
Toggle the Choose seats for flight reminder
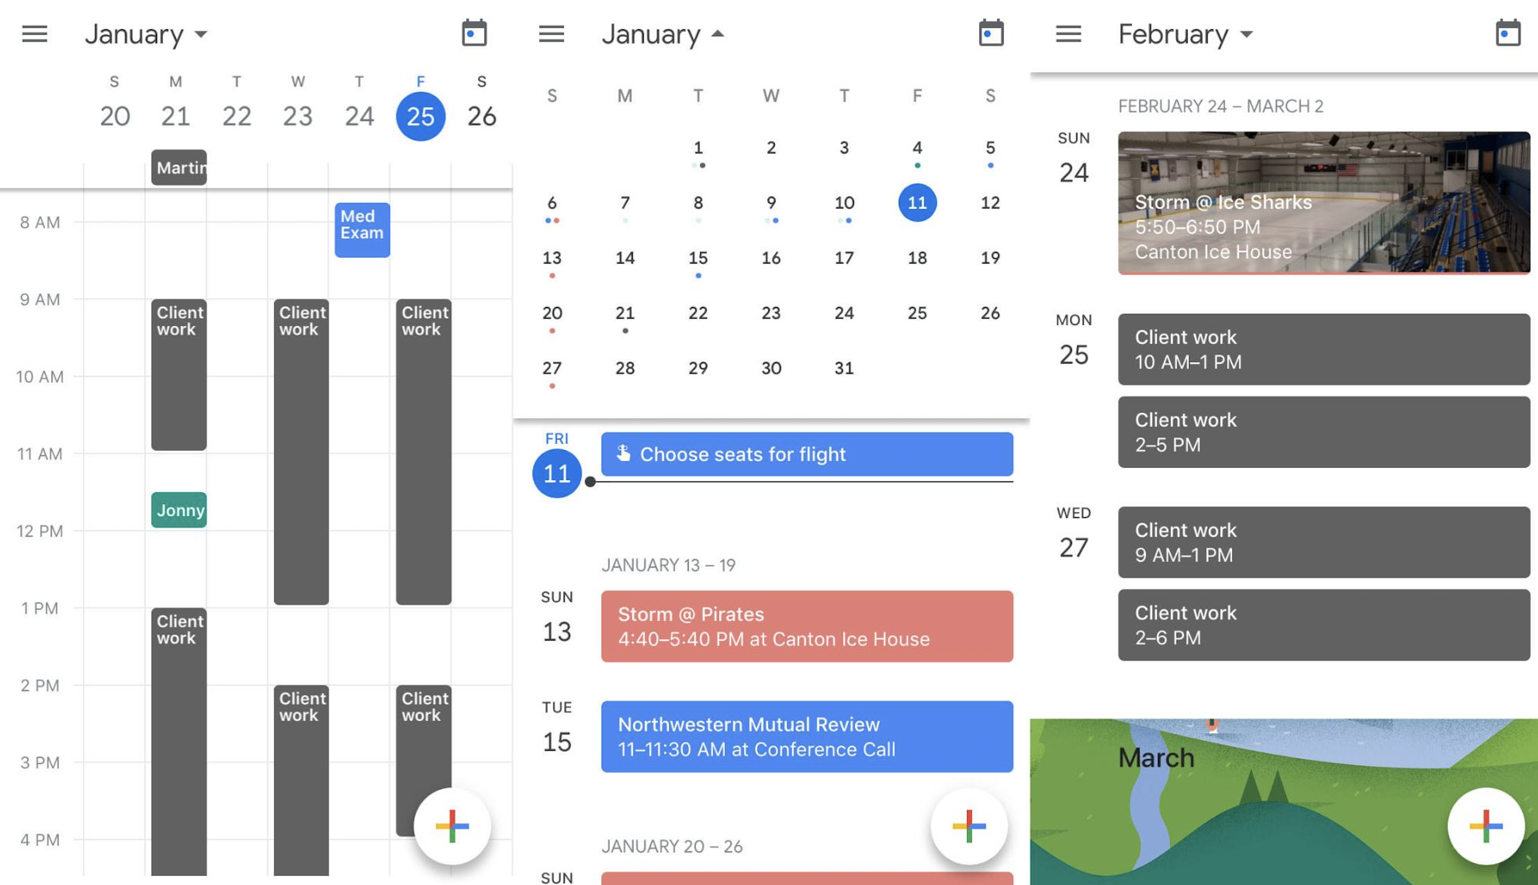(806, 453)
